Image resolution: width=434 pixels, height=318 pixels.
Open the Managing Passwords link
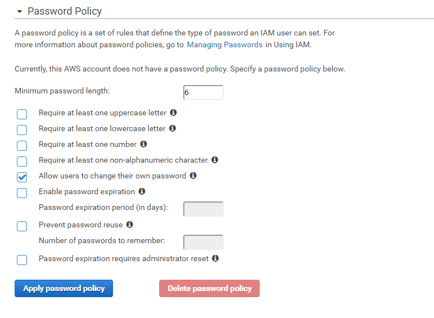coord(224,44)
